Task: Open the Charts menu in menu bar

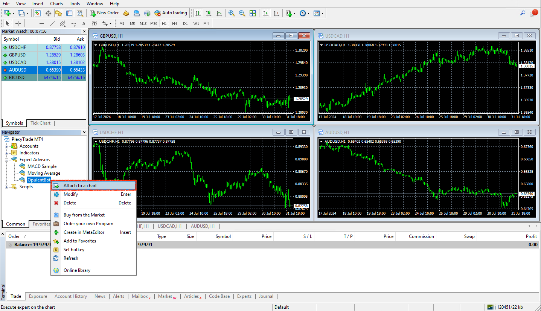Action: pos(56,4)
